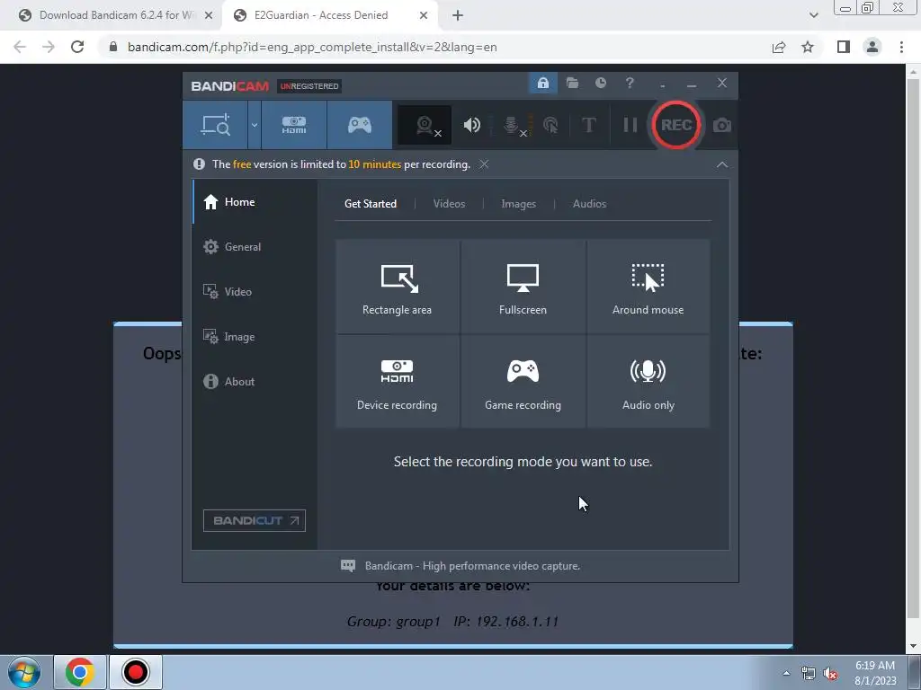Screen dimensions: 921x690
Task: Share this page icon in address bar
Action: point(779,47)
